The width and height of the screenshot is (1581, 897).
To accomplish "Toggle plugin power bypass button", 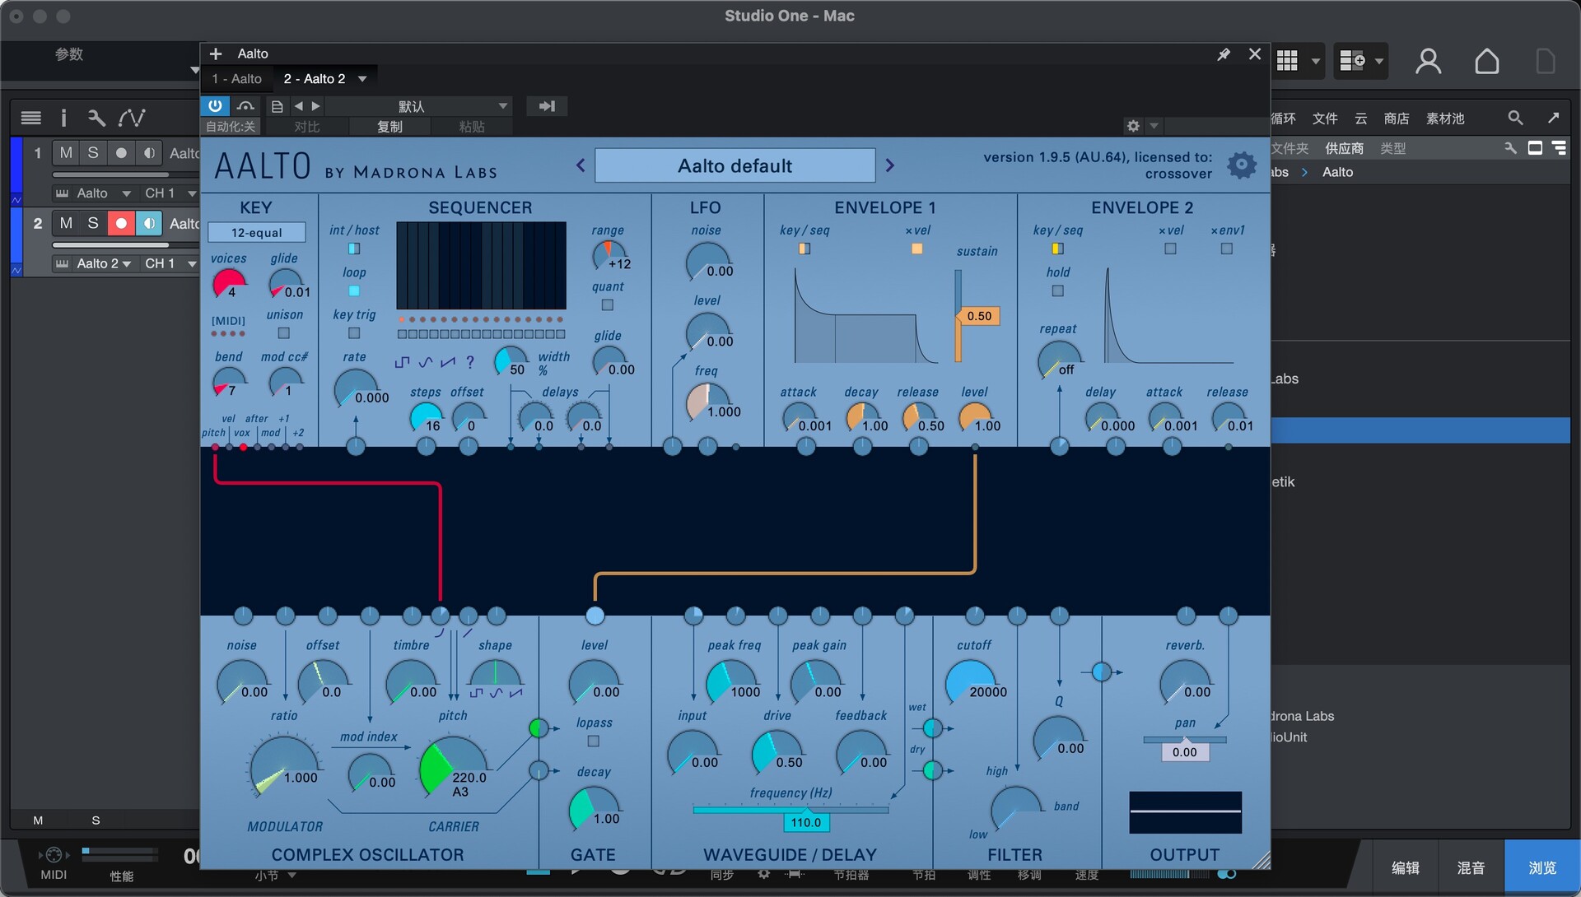I will pos(215,106).
